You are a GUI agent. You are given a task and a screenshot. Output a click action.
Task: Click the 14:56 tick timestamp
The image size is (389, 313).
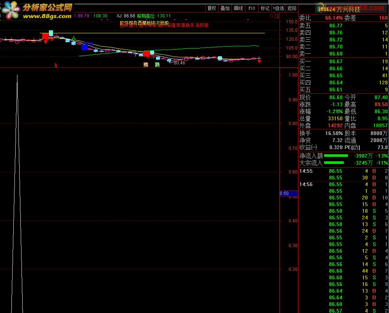pos(306,184)
